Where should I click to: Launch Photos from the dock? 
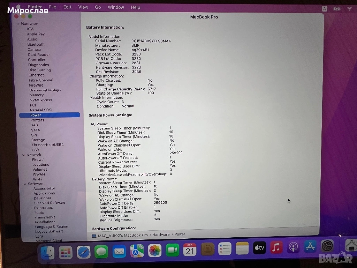pos(154,251)
